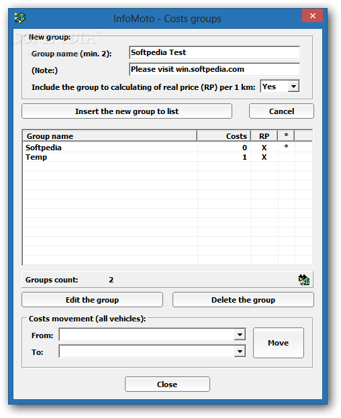This screenshot has width=341, height=418.
Task: Open the real price Yes dropdown
Action: [x=293, y=87]
